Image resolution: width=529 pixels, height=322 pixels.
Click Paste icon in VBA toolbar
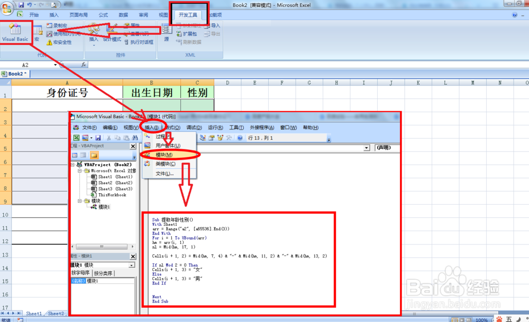[x=126, y=138]
